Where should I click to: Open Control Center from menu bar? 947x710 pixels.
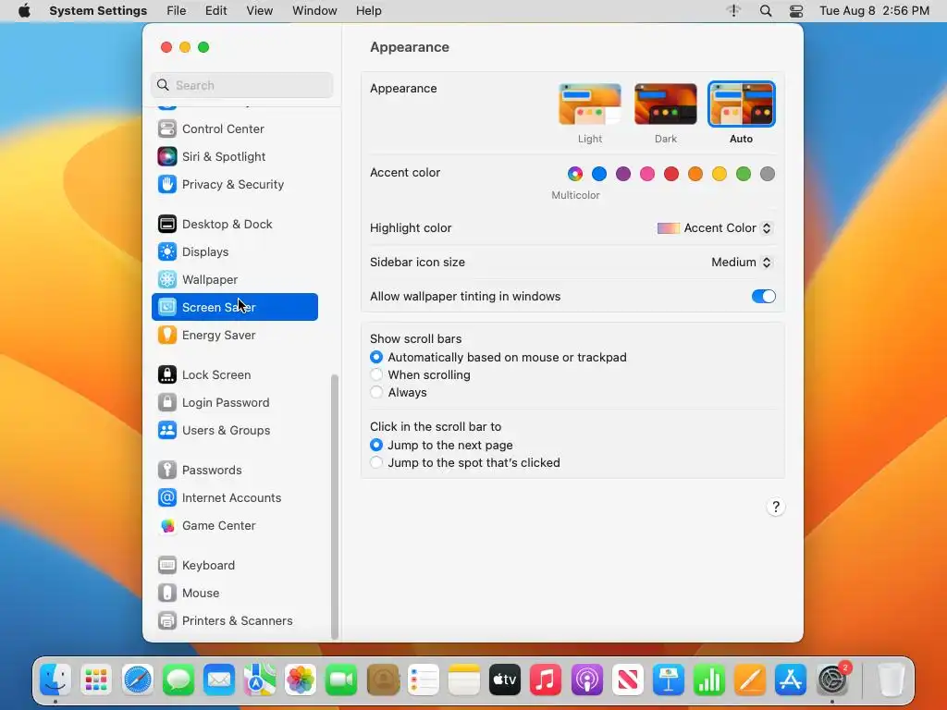tap(796, 11)
